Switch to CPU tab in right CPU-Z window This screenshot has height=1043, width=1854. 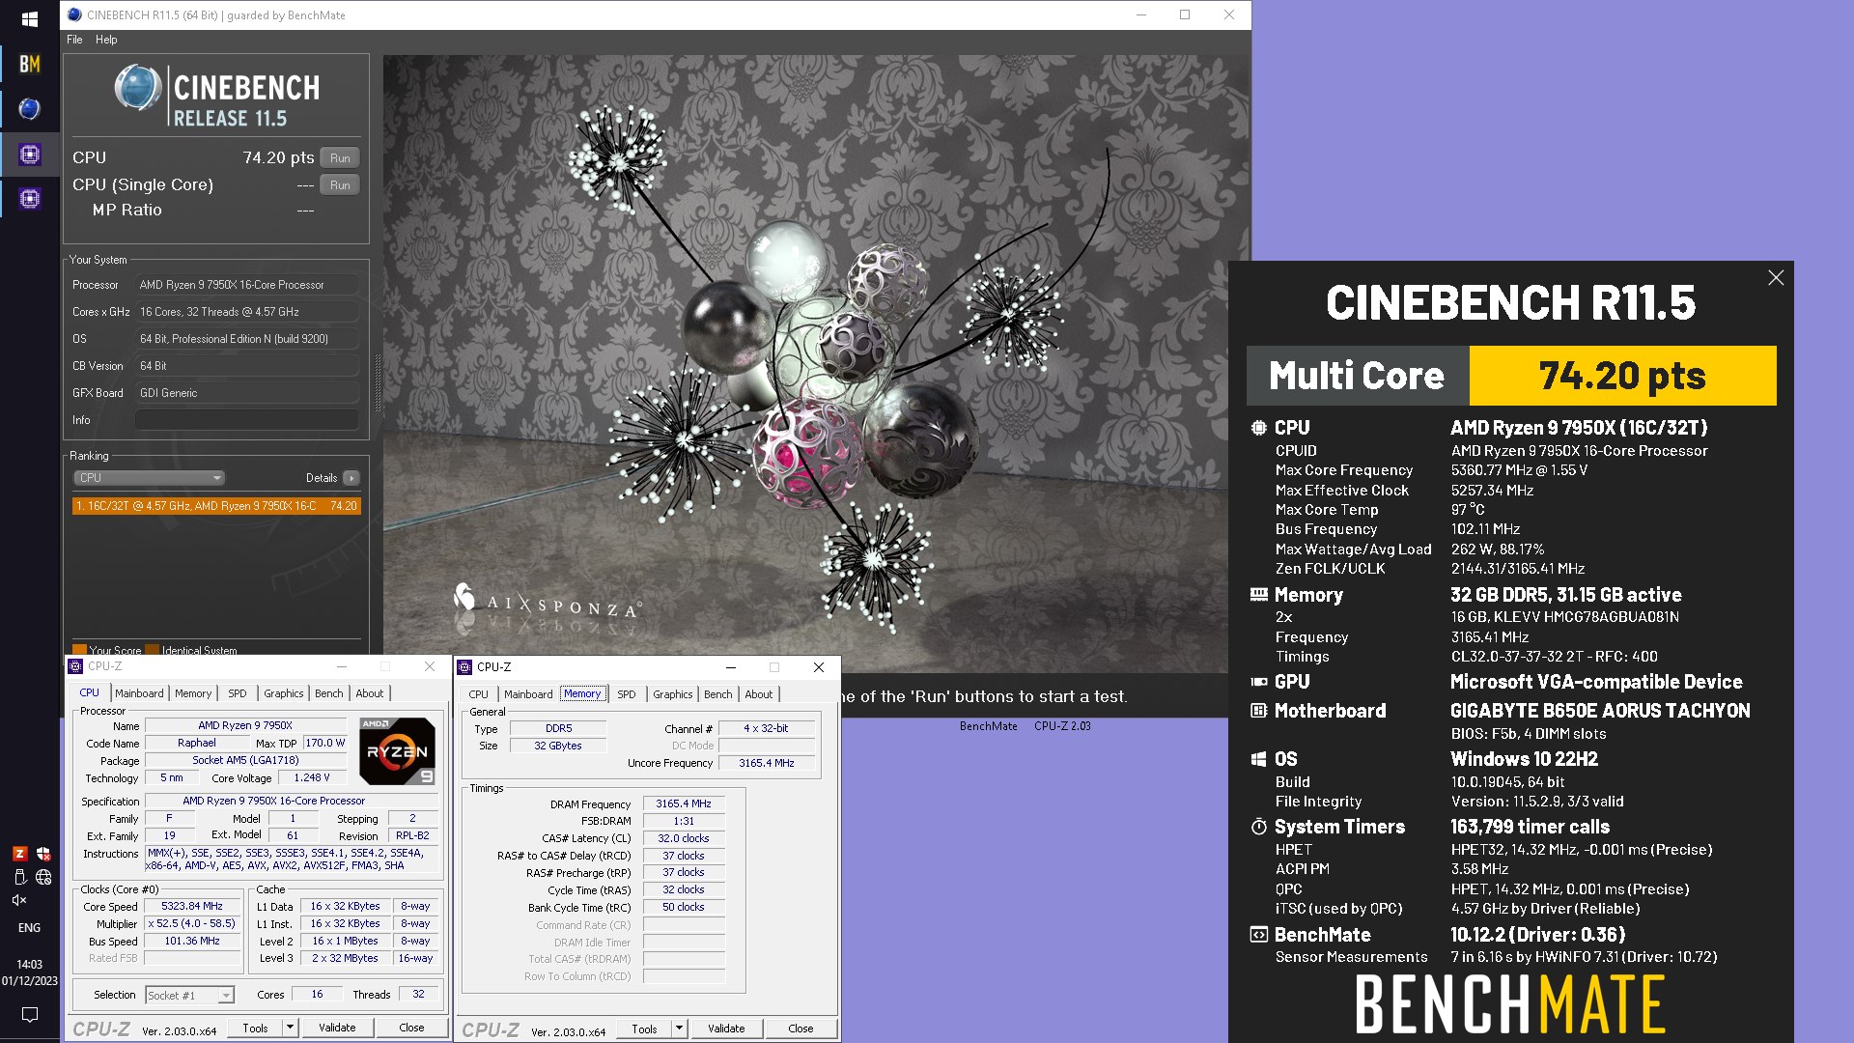tap(479, 694)
